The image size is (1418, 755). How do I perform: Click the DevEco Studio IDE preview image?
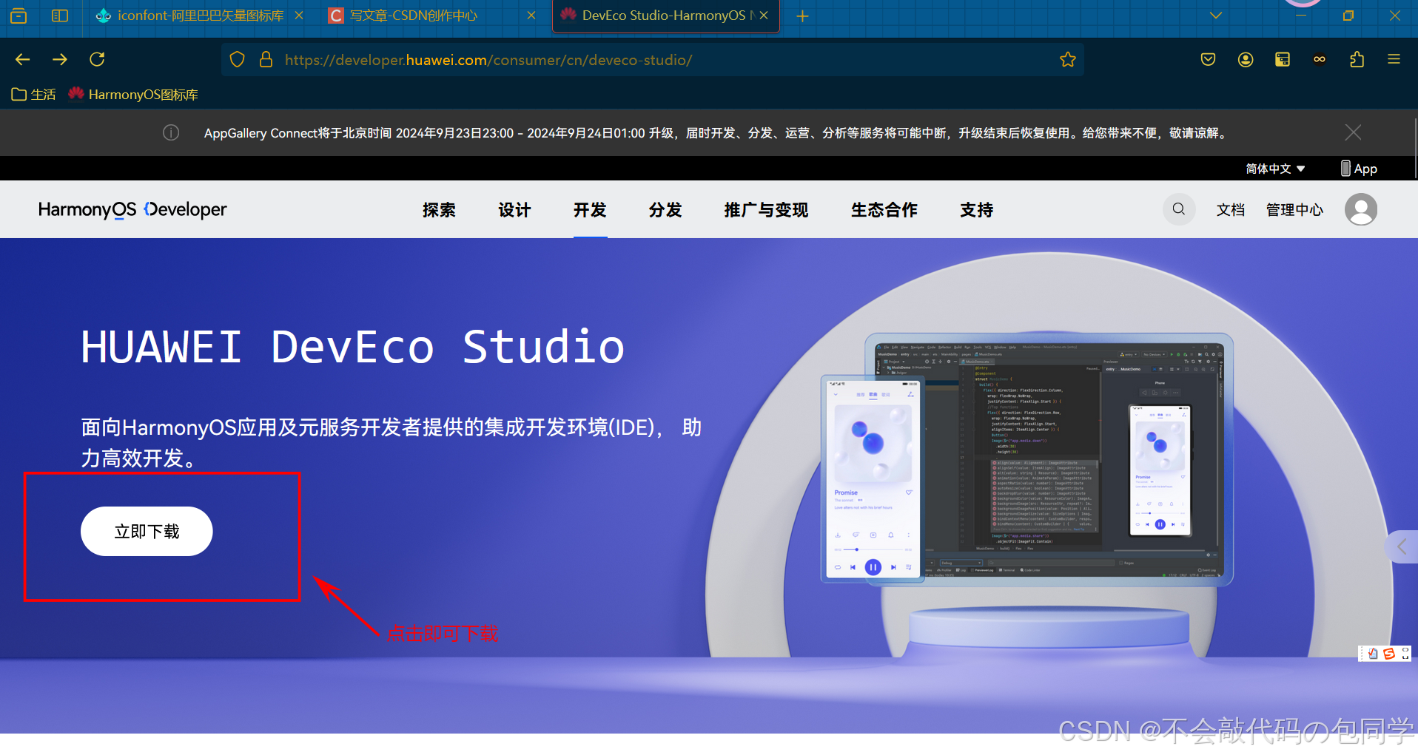pyautogui.click(x=1027, y=458)
